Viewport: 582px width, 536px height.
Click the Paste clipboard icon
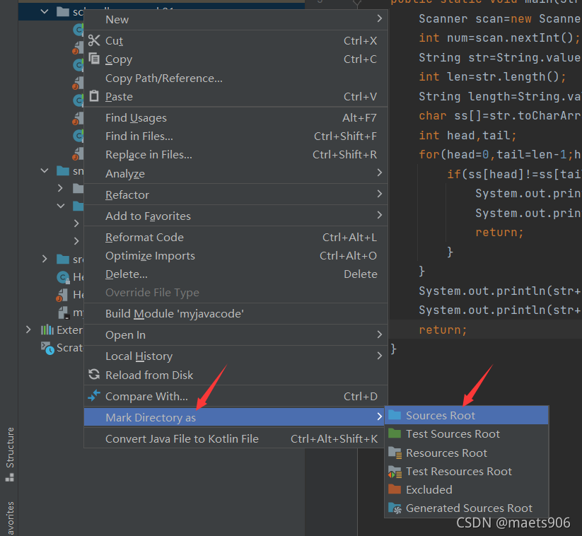[x=94, y=95]
